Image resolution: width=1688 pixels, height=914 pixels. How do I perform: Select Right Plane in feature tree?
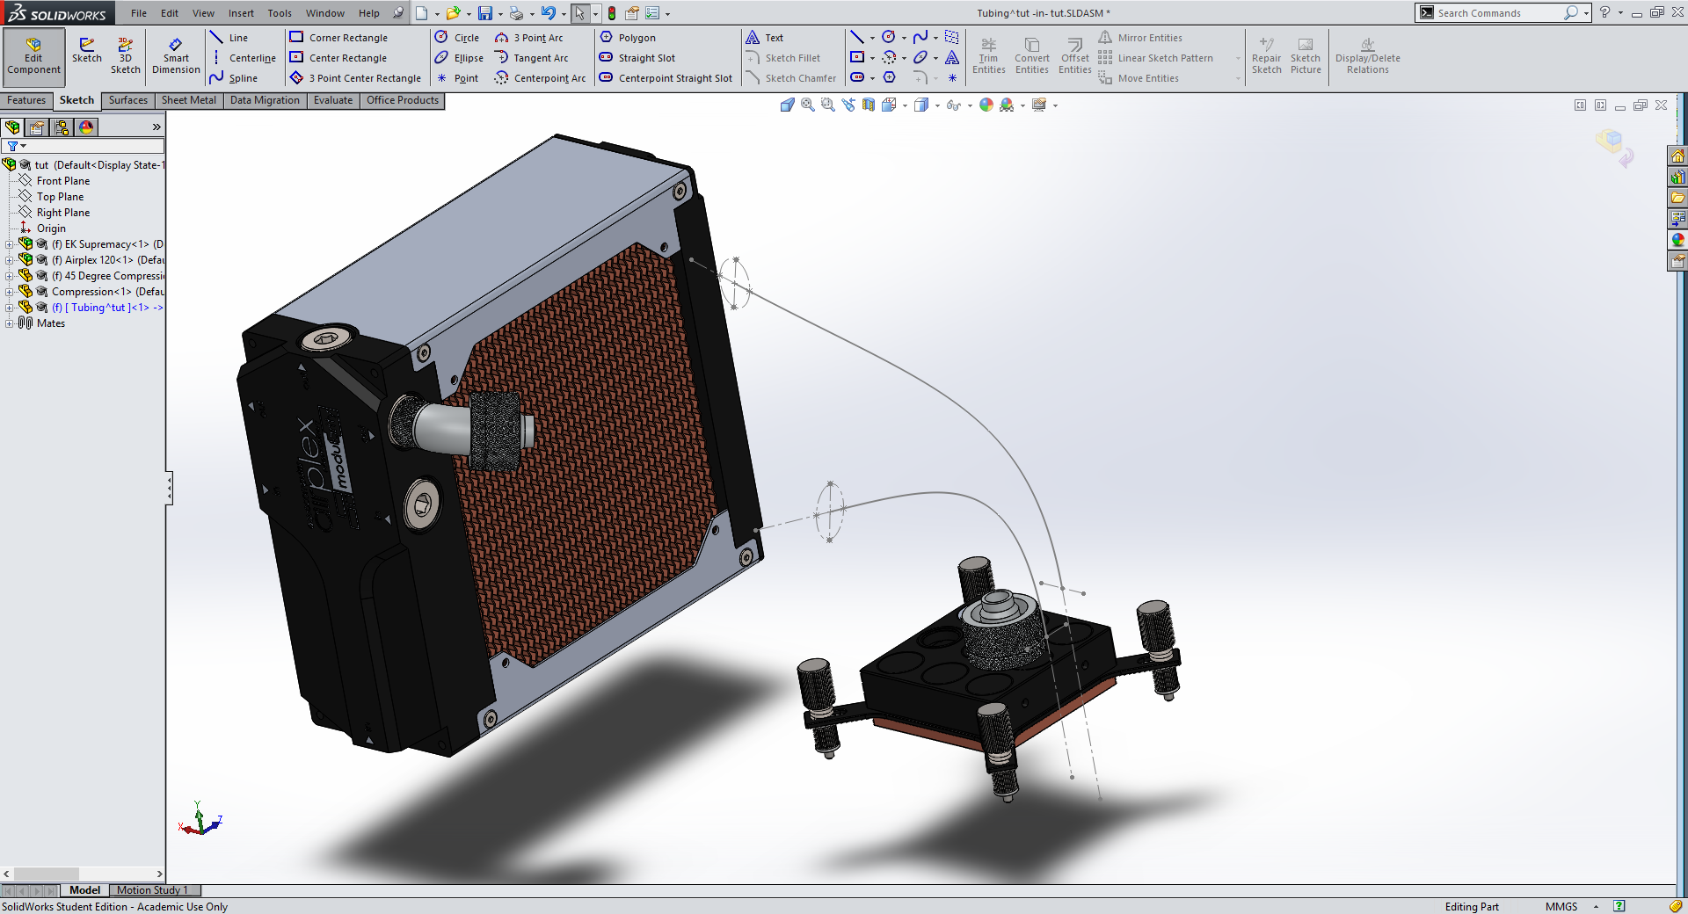pos(62,213)
